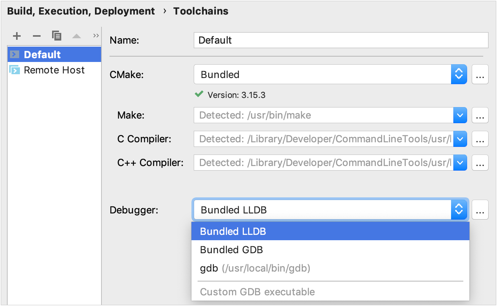Browse for a CMake executable with the ellipsis button
497x306 pixels.
[480, 74]
